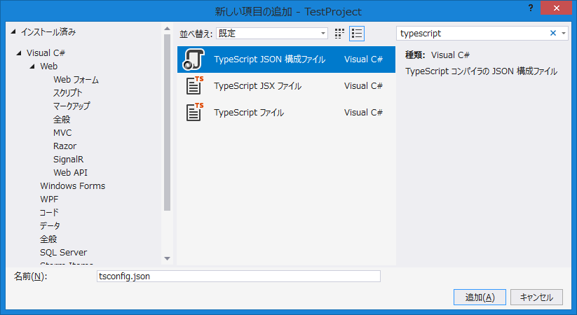
Task: Click the tree scrollbar up arrow
Action: click(x=167, y=29)
